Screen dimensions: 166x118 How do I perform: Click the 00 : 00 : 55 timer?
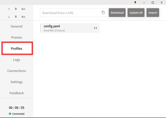(x=17, y=108)
